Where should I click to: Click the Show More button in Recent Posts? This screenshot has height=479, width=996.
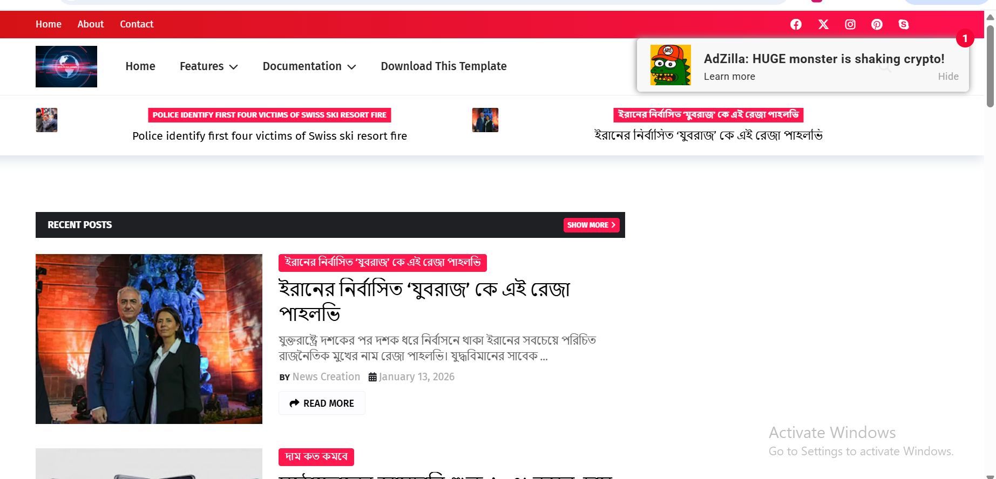coord(591,225)
